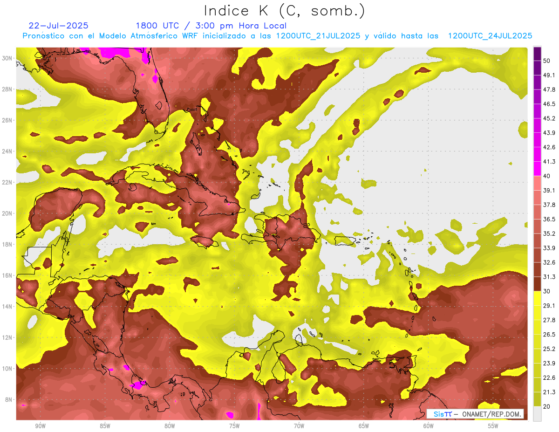The image size is (559, 432).
Task: Click the '36.5' legend value
Action: [549, 219]
